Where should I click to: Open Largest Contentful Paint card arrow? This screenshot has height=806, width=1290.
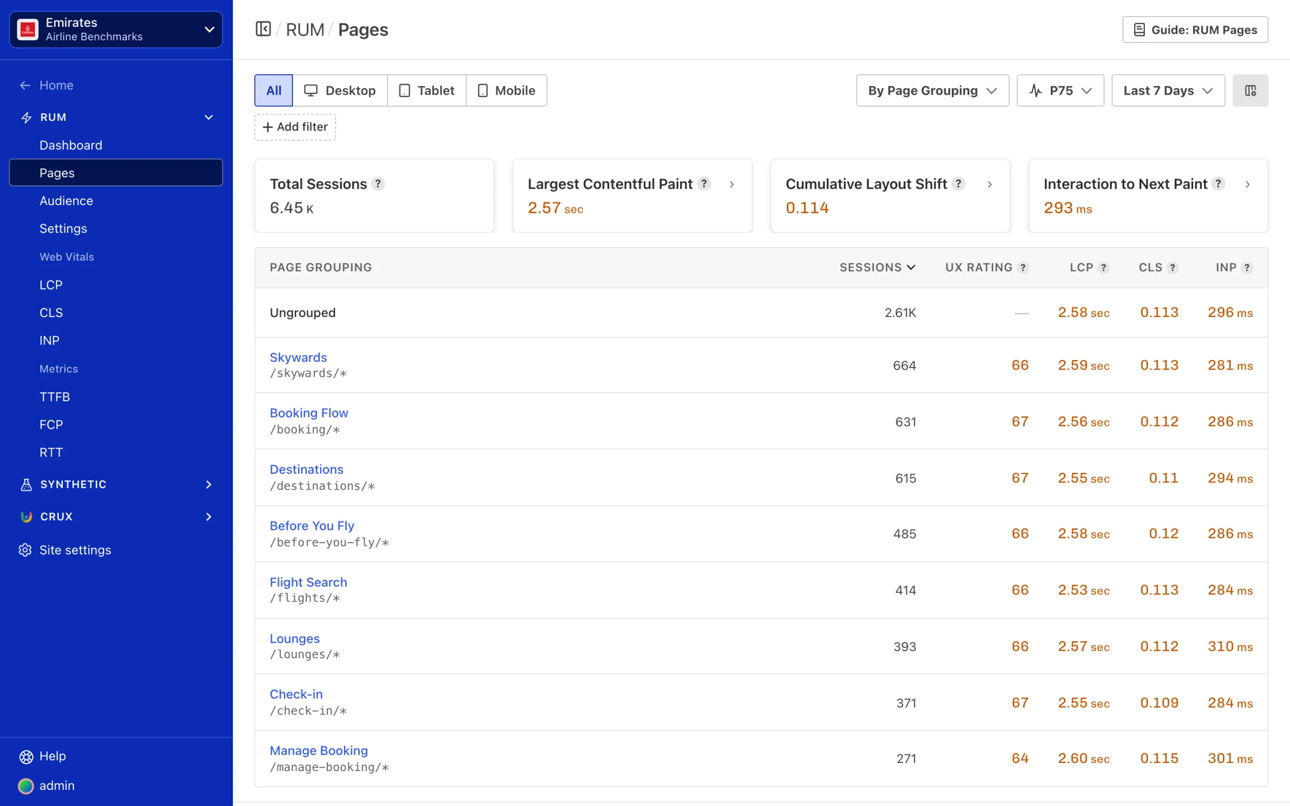[732, 184]
